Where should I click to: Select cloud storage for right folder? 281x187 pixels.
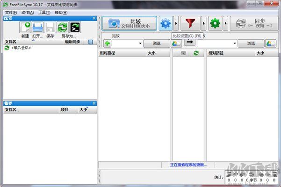(x=271, y=43)
